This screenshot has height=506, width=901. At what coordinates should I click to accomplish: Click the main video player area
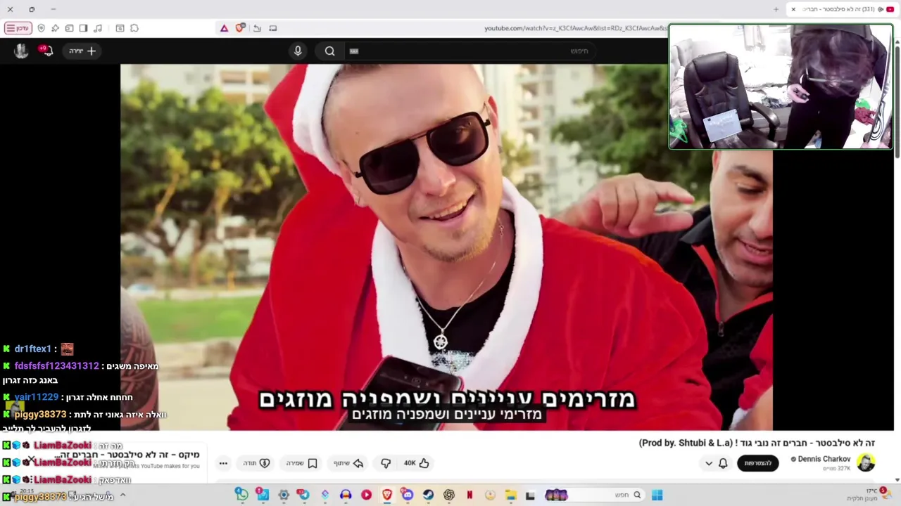pos(446,247)
